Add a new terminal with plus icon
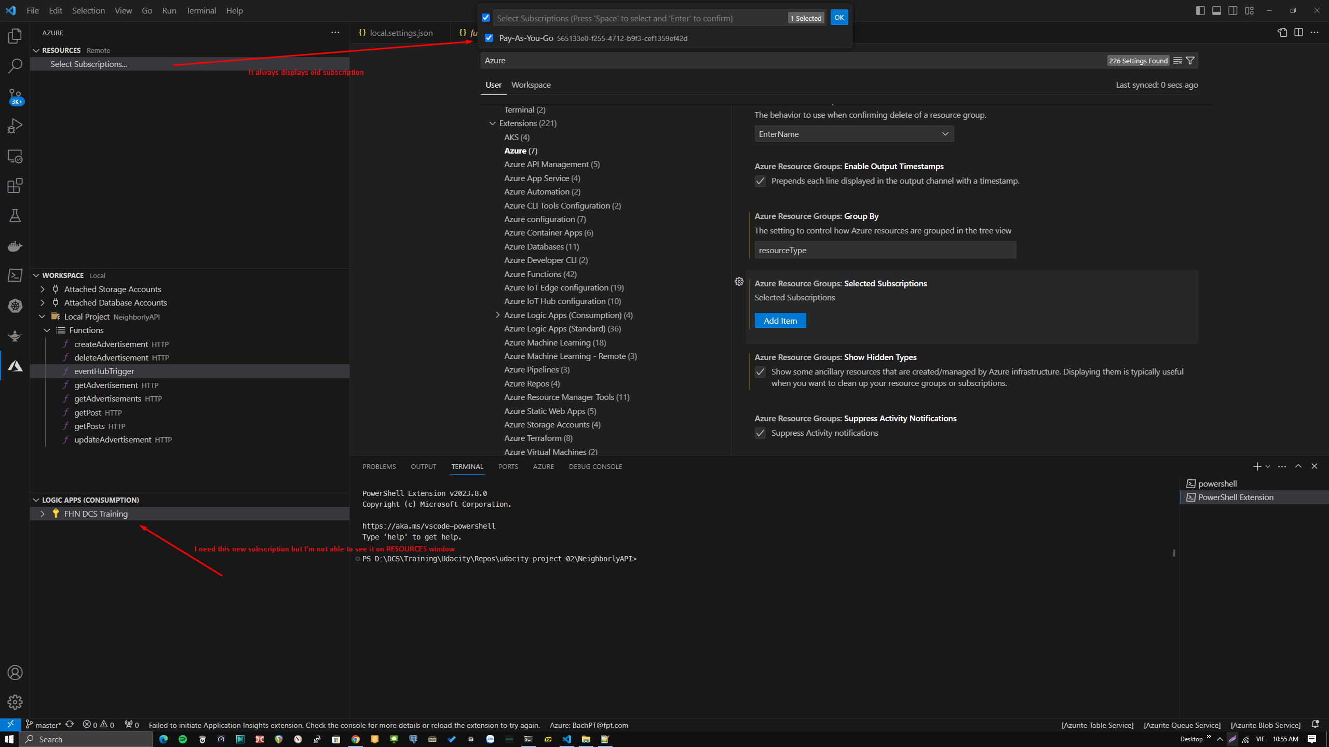 pos(1257,466)
